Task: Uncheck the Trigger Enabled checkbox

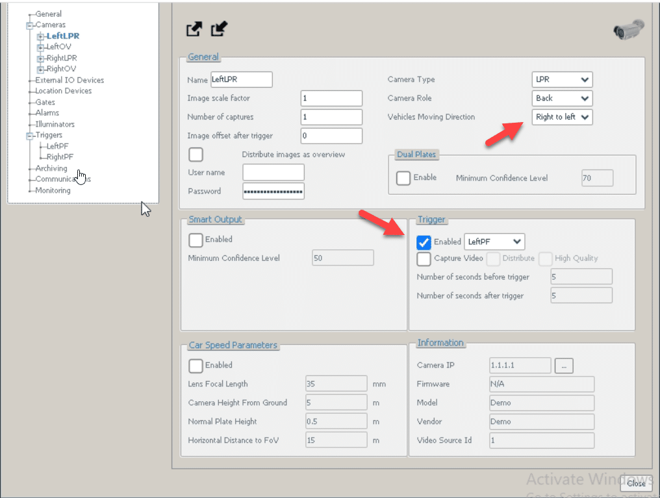Action: [x=424, y=242]
